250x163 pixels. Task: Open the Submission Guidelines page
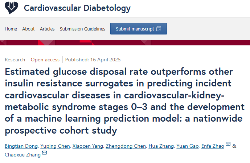(82, 29)
